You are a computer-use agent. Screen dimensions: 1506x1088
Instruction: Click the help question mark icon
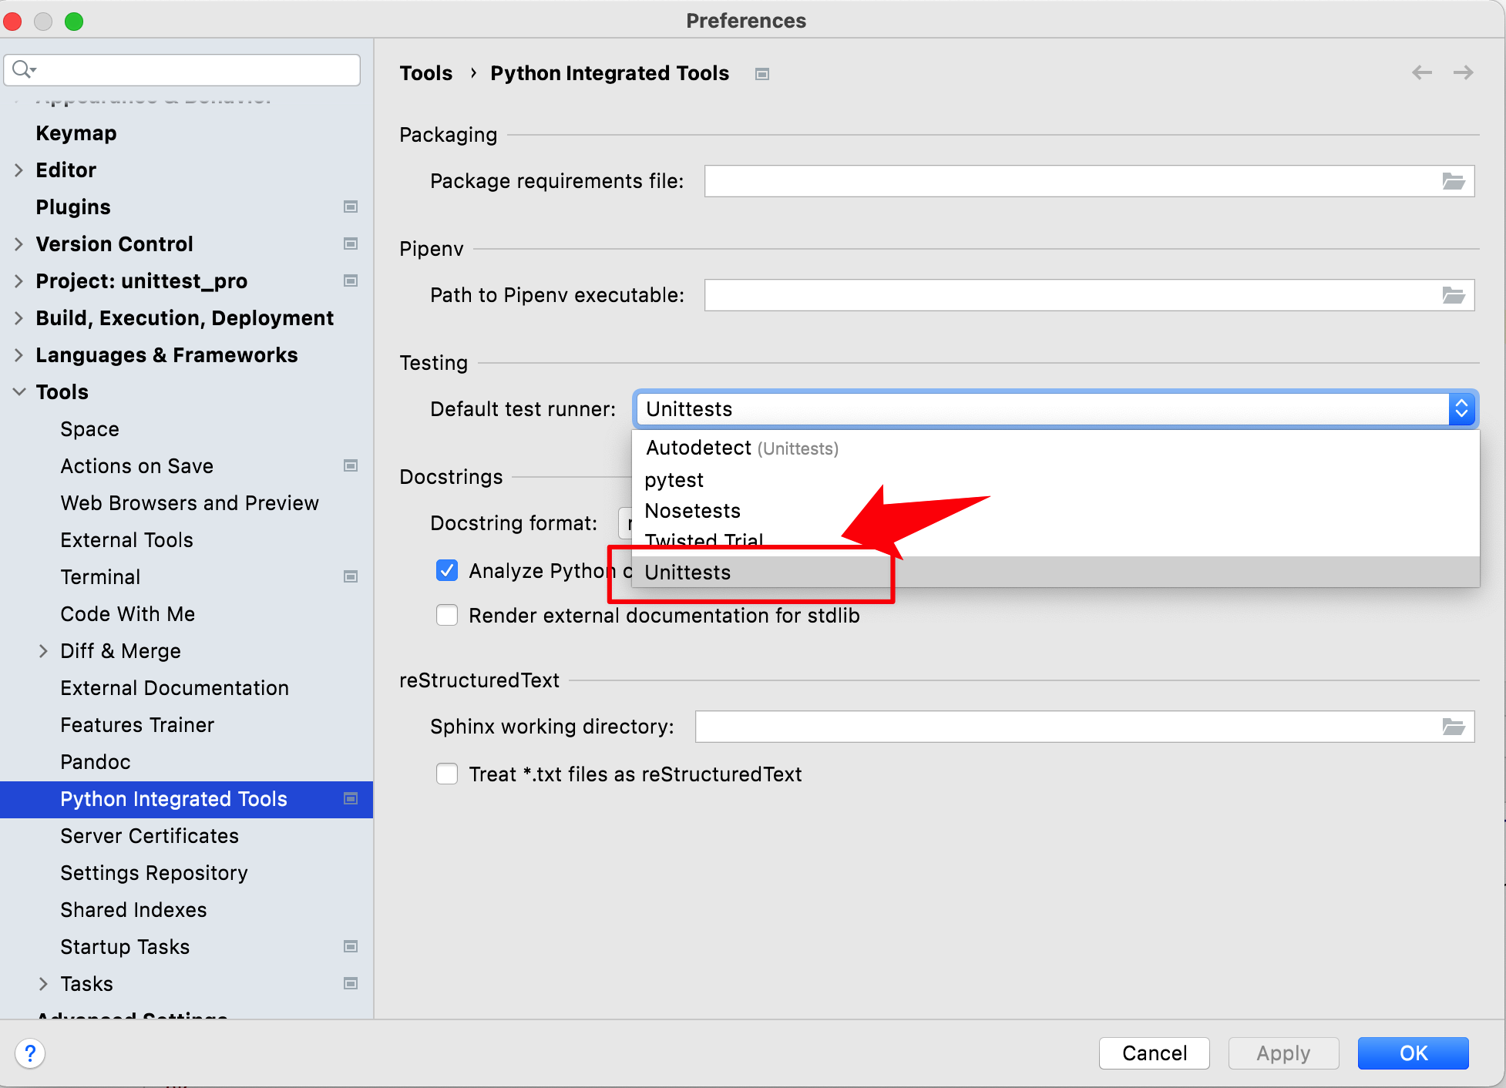click(30, 1053)
